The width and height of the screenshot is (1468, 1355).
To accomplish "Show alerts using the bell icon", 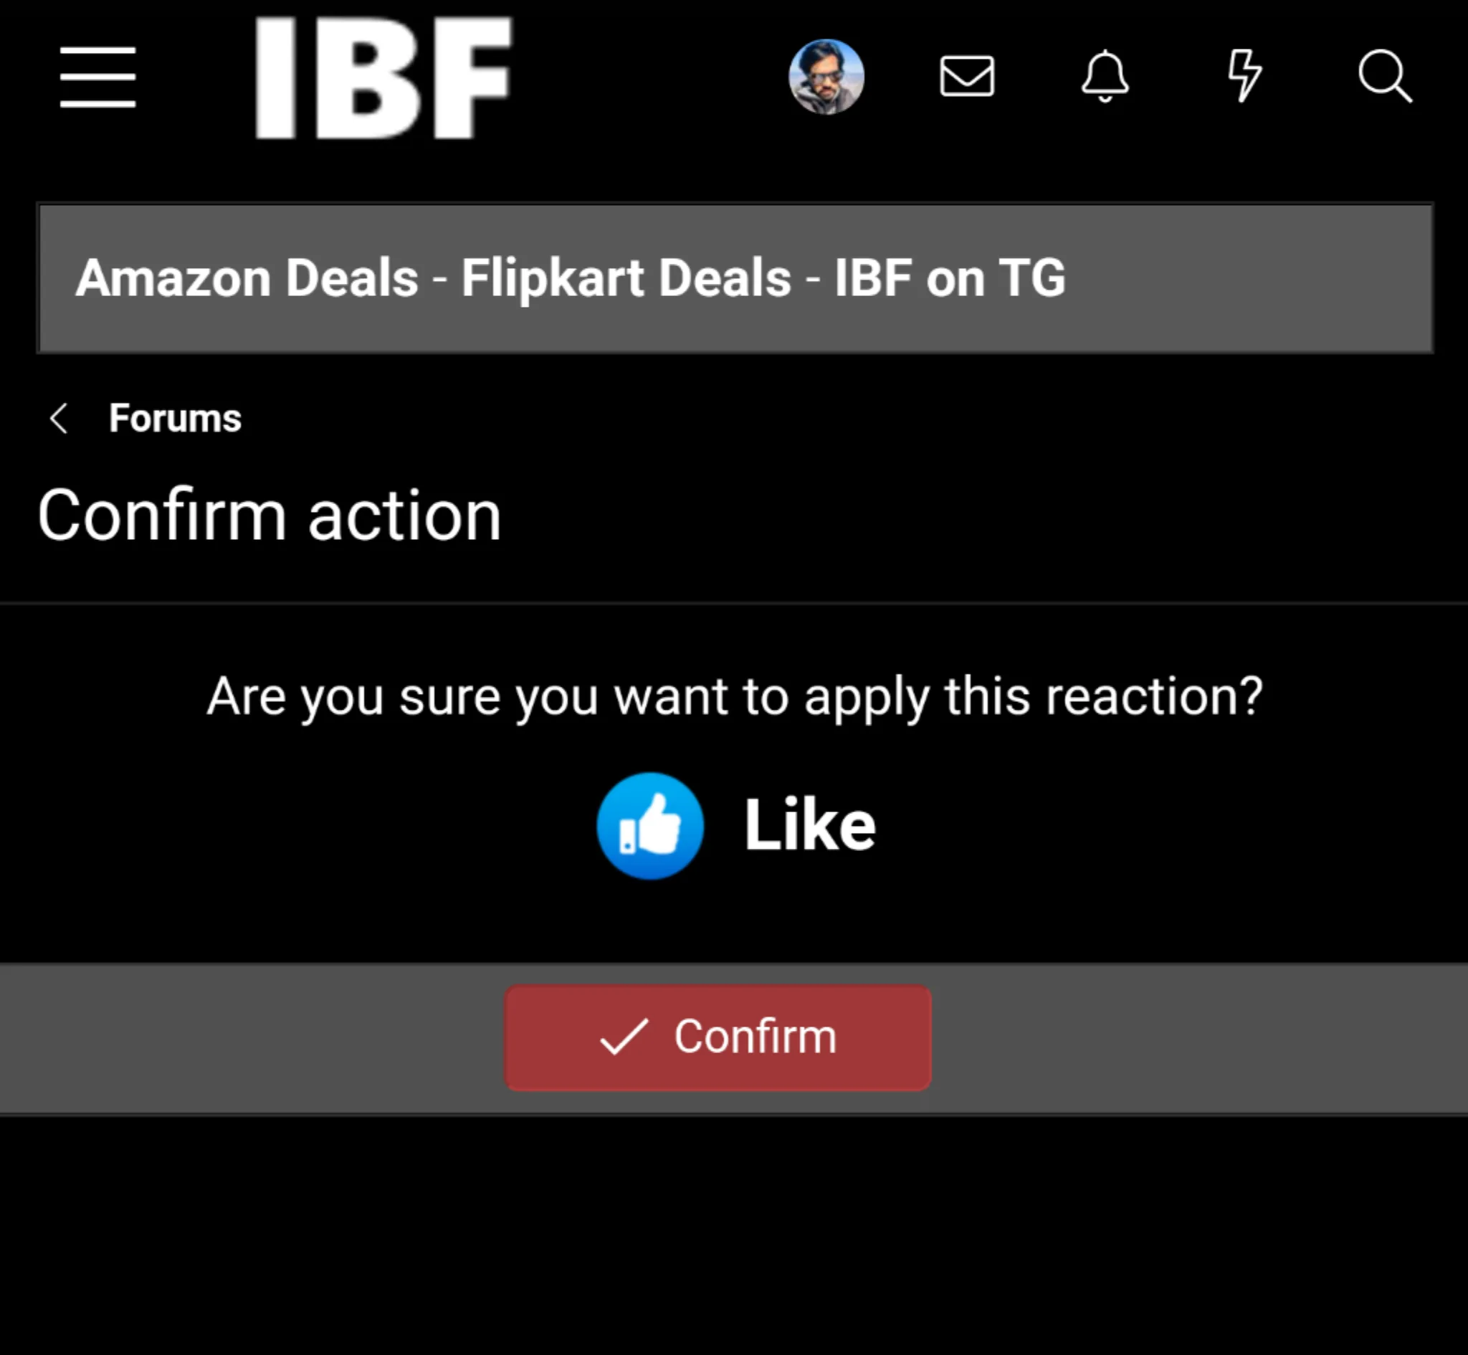I will tap(1105, 76).
